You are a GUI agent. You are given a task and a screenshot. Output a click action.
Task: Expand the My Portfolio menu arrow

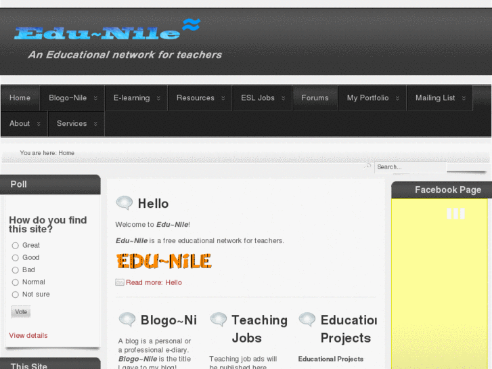(x=397, y=98)
